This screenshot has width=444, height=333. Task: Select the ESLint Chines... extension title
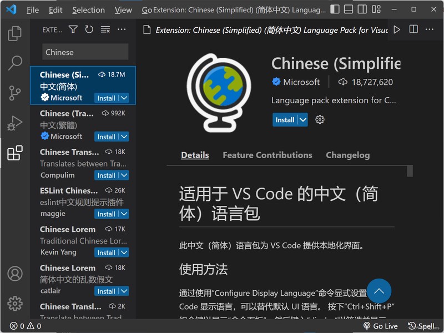(x=69, y=191)
